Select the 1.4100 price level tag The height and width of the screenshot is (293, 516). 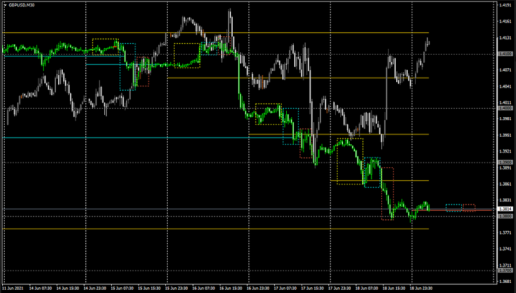pos(506,54)
